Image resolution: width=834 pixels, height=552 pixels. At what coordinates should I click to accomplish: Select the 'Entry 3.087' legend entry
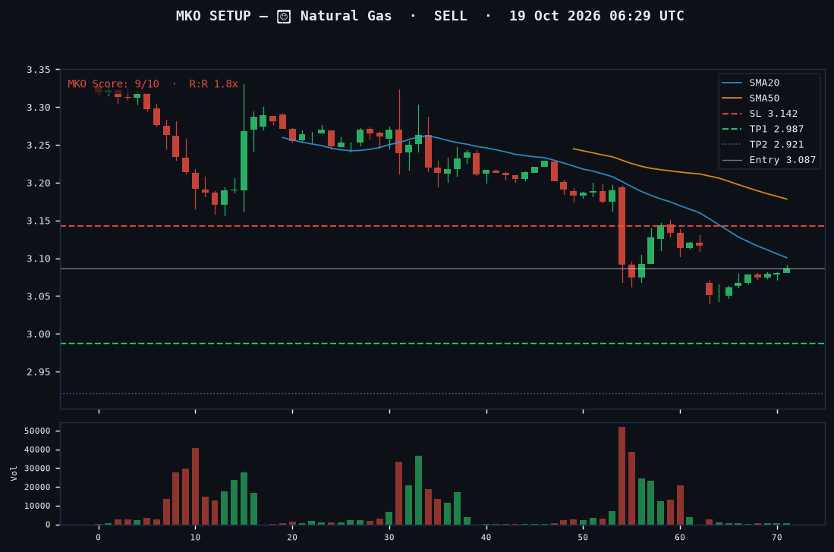pyautogui.click(x=769, y=159)
